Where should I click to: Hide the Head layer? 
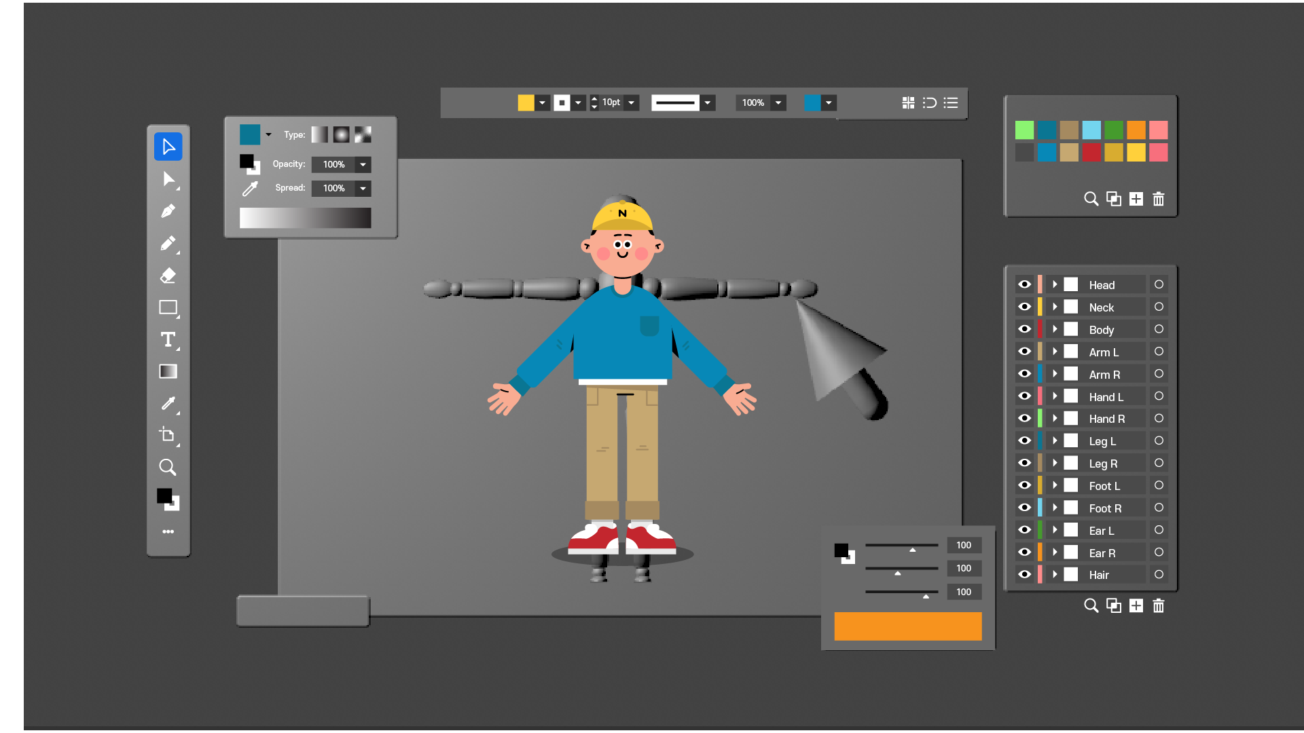pos(1024,284)
